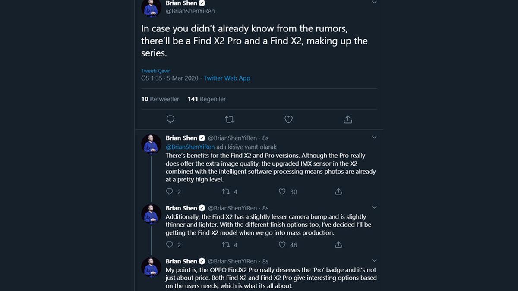View the 10 Retweetler list

click(x=160, y=99)
